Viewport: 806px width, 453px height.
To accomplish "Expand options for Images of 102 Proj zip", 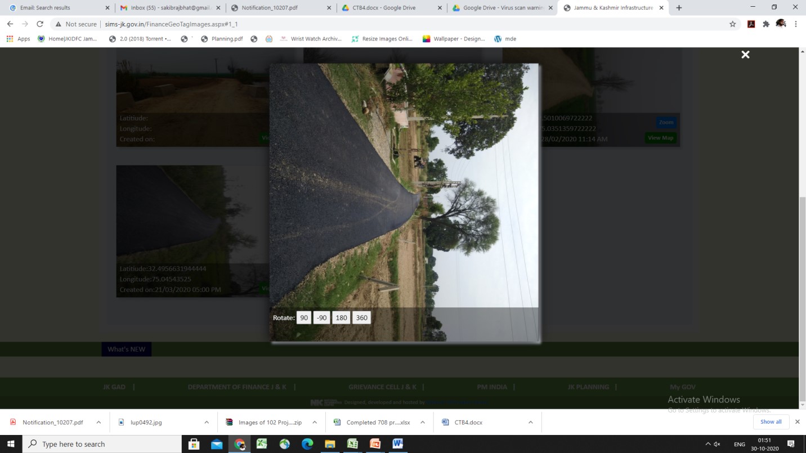I will (x=315, y=422).
